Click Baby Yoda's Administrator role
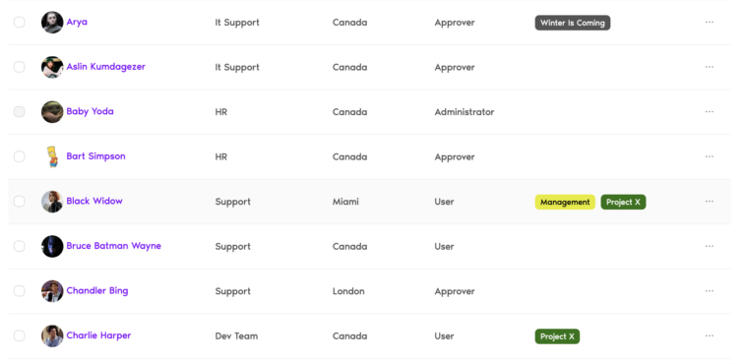 click(x=465, y=112)
